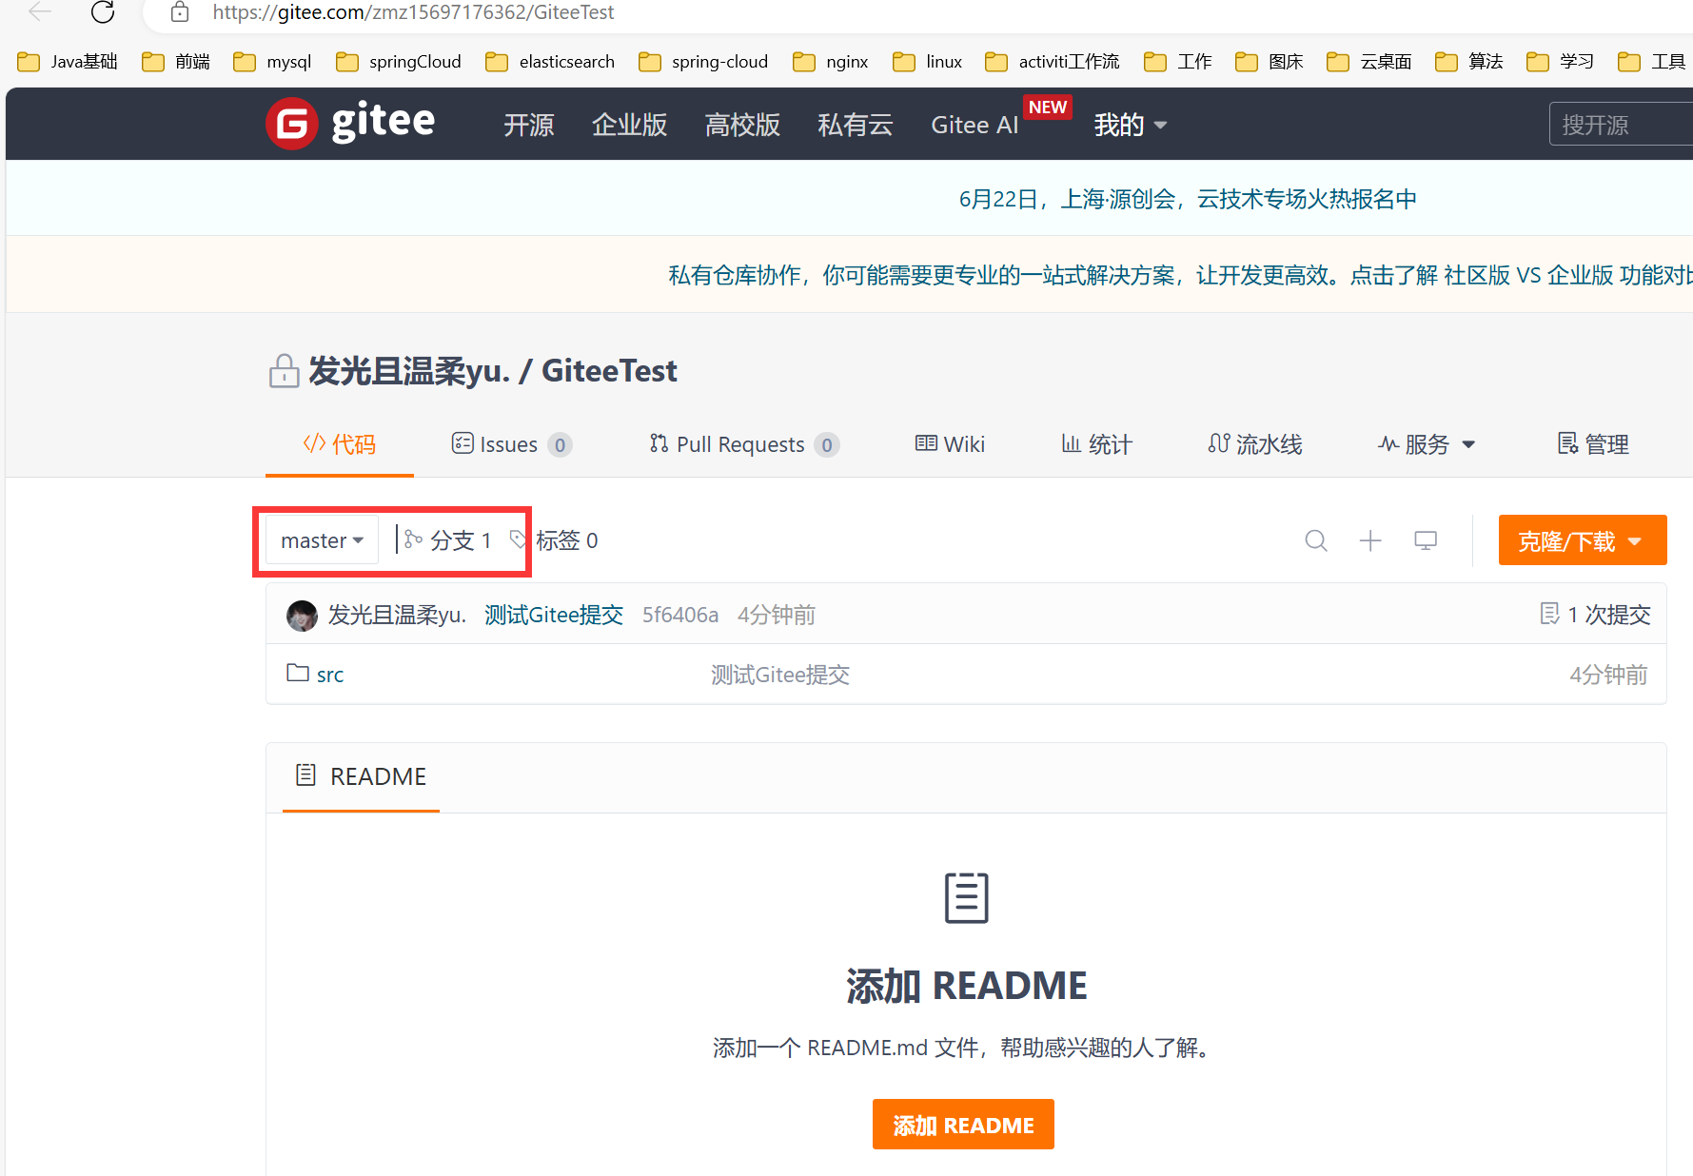Screen dimensions: 1693x1176
Task: Open the 前端 bookmark folder
Action: [x=176, y=62]
